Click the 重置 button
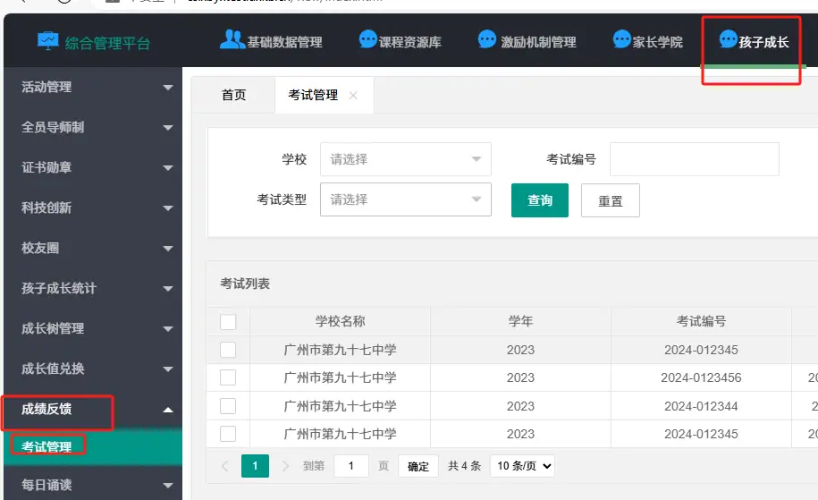818x500 pixels. [x=610, y=201]
